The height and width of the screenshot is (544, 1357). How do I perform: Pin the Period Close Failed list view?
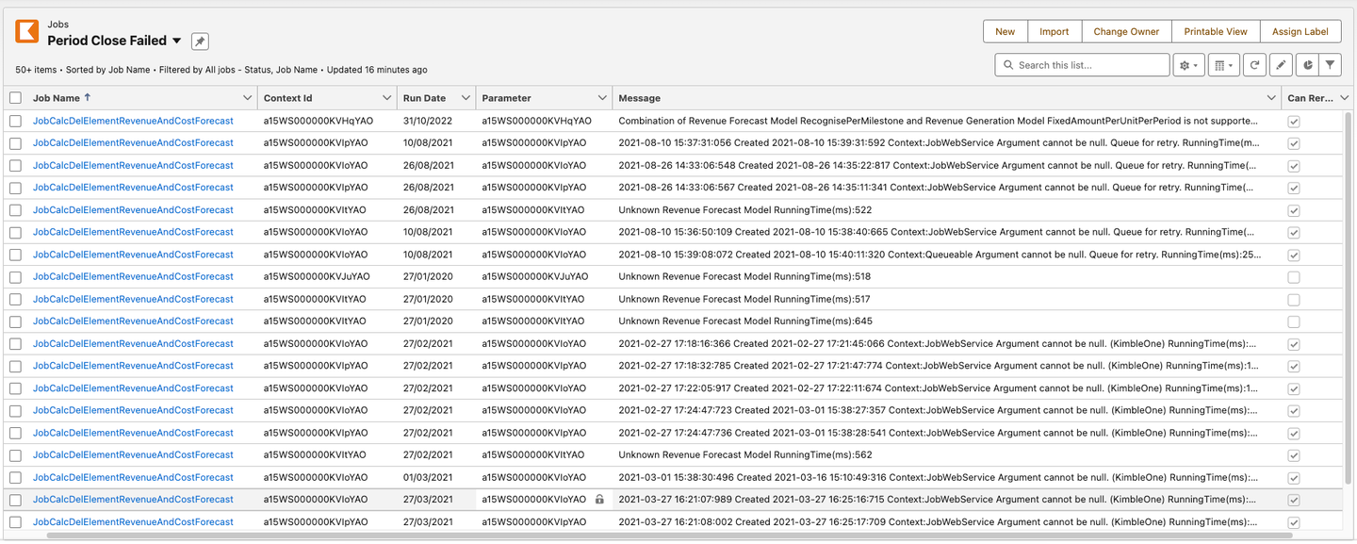pyautogui.click(x=200, y=41)
